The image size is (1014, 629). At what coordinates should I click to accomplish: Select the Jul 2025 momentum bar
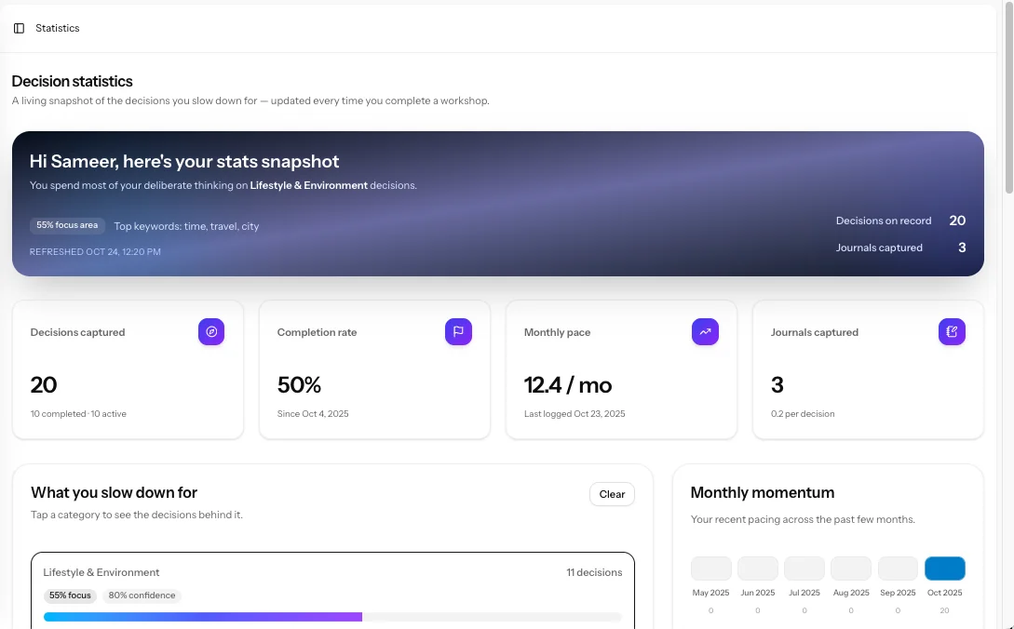804,568
